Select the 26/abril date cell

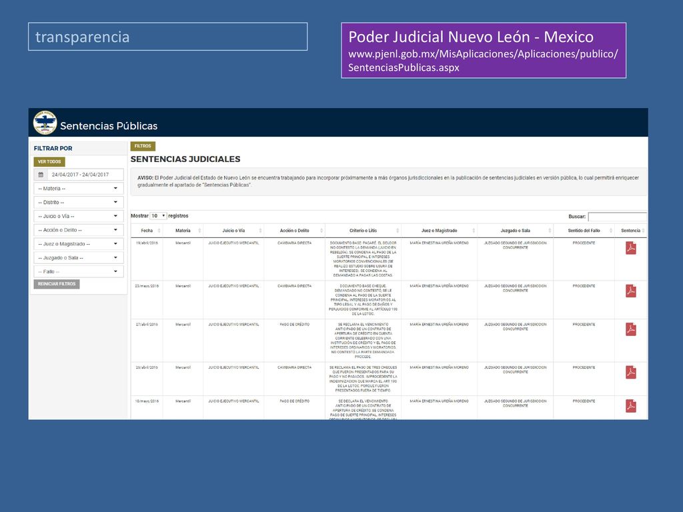point(147,367)
